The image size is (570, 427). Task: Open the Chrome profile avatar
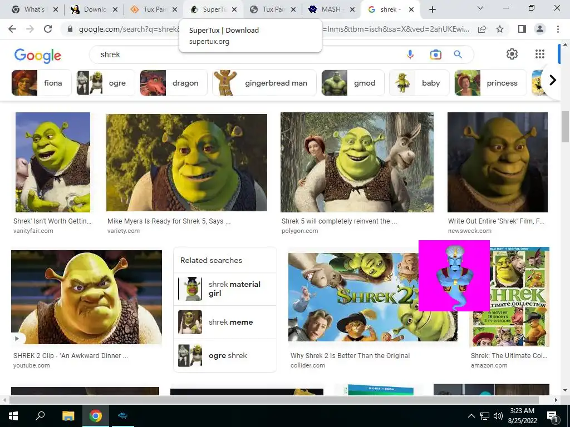540,29
